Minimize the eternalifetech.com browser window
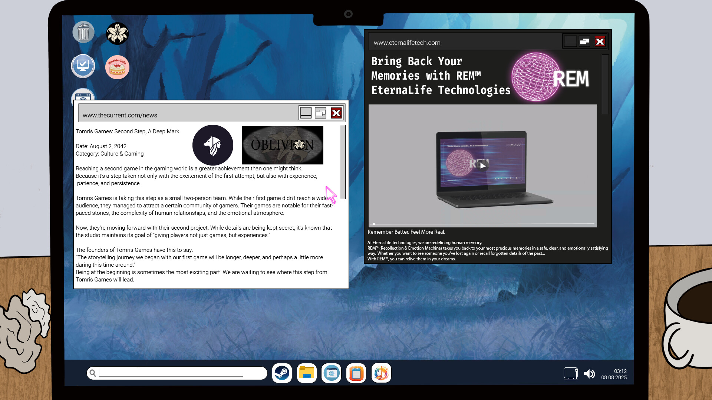Viewport: 712px width, 400px height. click(570, 41)
